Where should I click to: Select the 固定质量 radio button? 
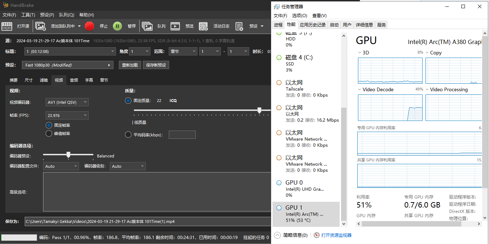[x=128, y=101]
